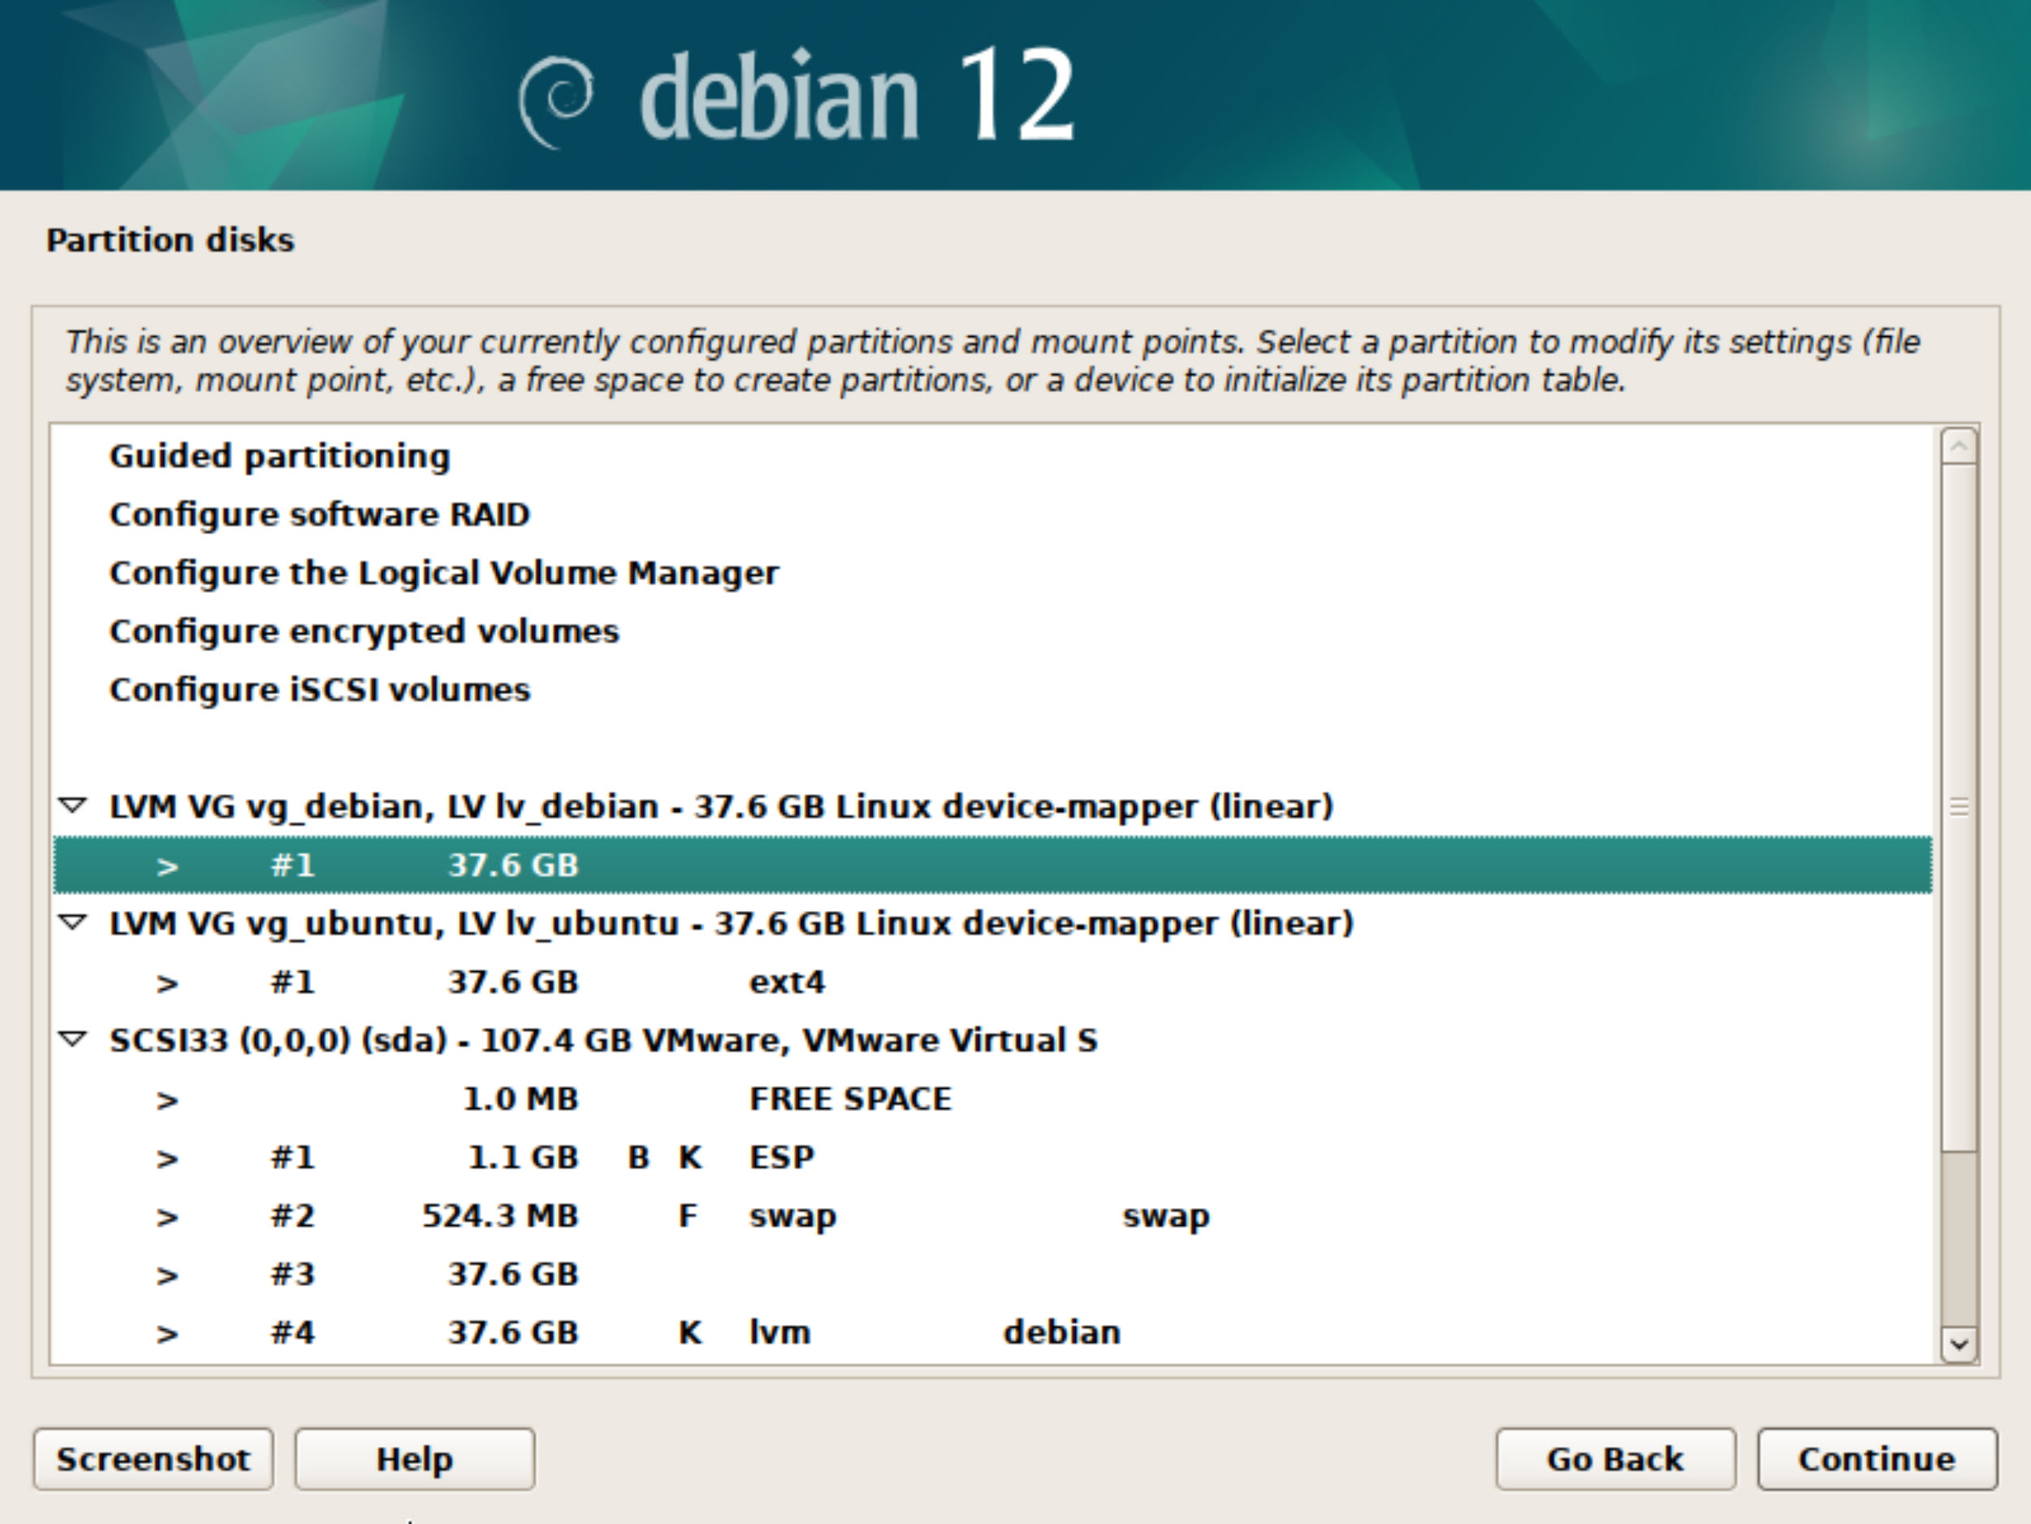Click the arrow icon of the ext4 partition row
Image resolution: width=2031 pixels, height=1524 pixels.
[167, 983]
